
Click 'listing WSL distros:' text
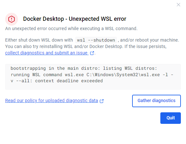pos(130,68)
